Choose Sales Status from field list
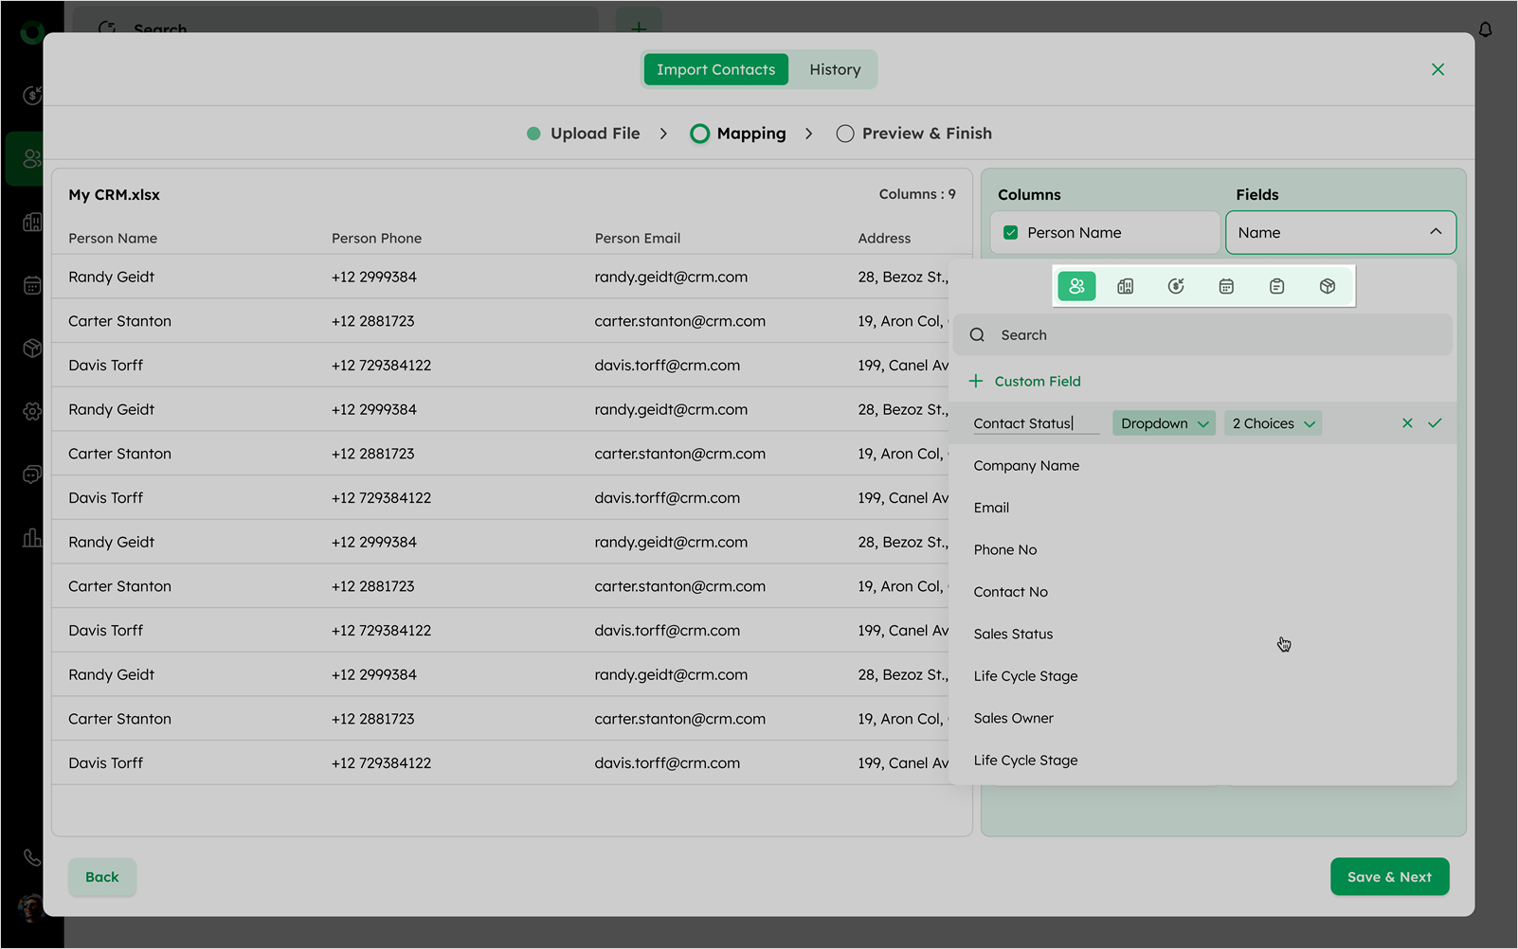The width and height of the screenshot is (1518, 949). [x=1013, y=635]
